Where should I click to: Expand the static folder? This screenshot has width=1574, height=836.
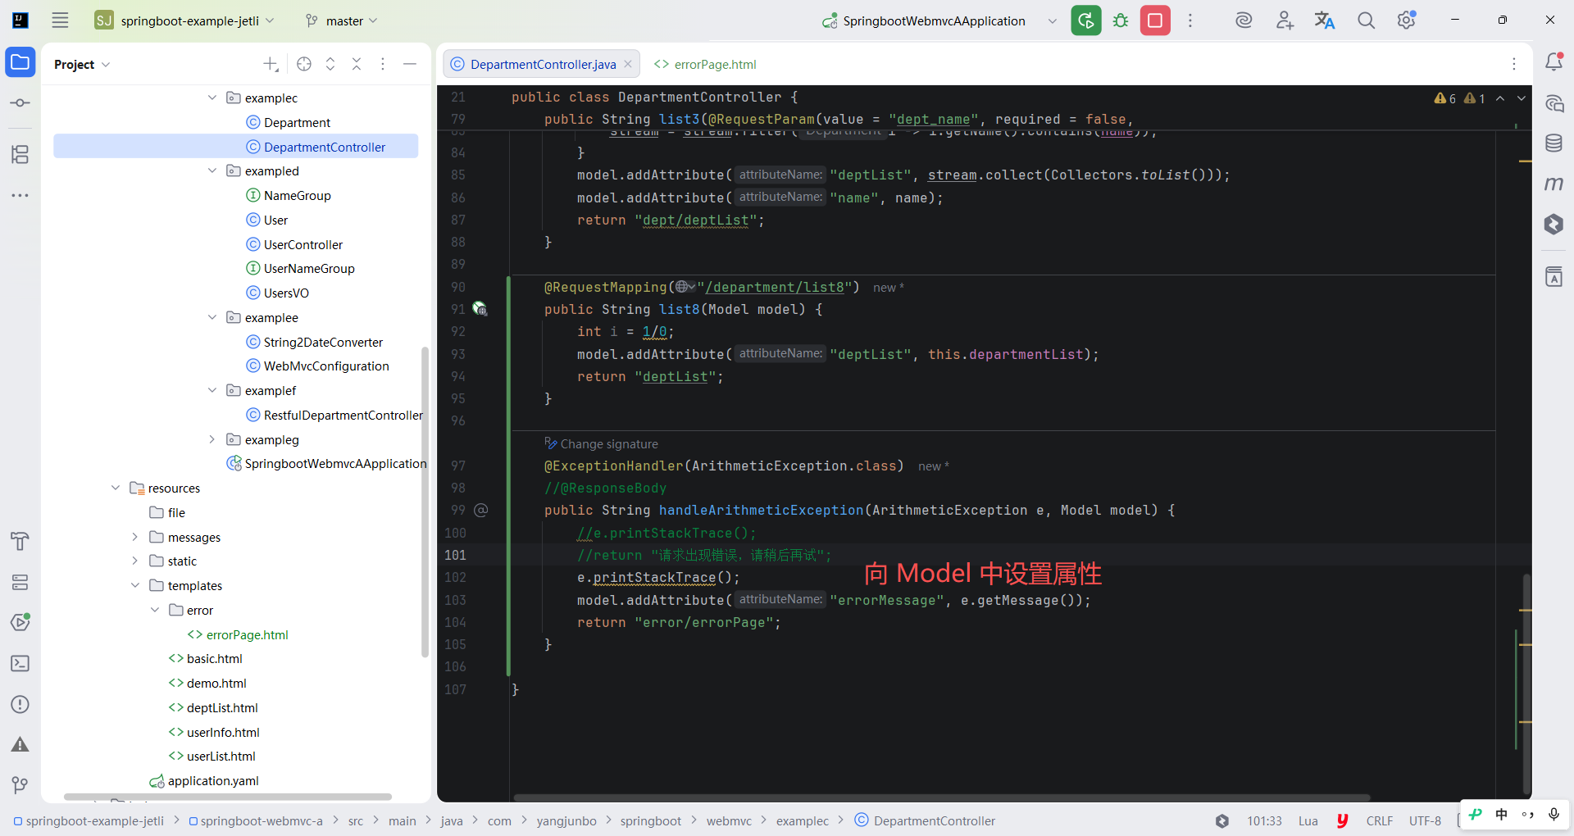135,561
